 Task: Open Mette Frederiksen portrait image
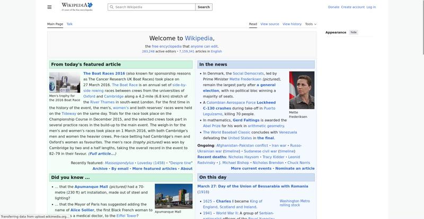pyautogui.click(x=302, y=90)
